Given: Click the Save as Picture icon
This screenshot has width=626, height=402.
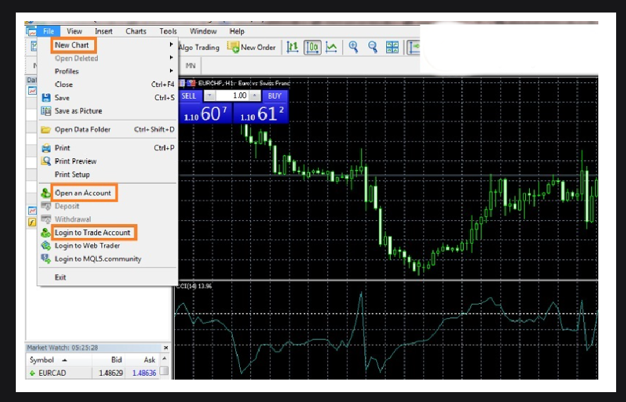Looking at the screenshot, I should 46,111.
